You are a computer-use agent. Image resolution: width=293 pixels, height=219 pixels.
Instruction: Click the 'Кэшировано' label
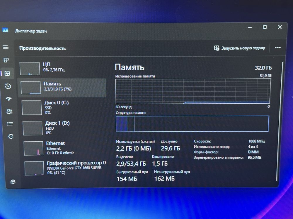(163, 157)
